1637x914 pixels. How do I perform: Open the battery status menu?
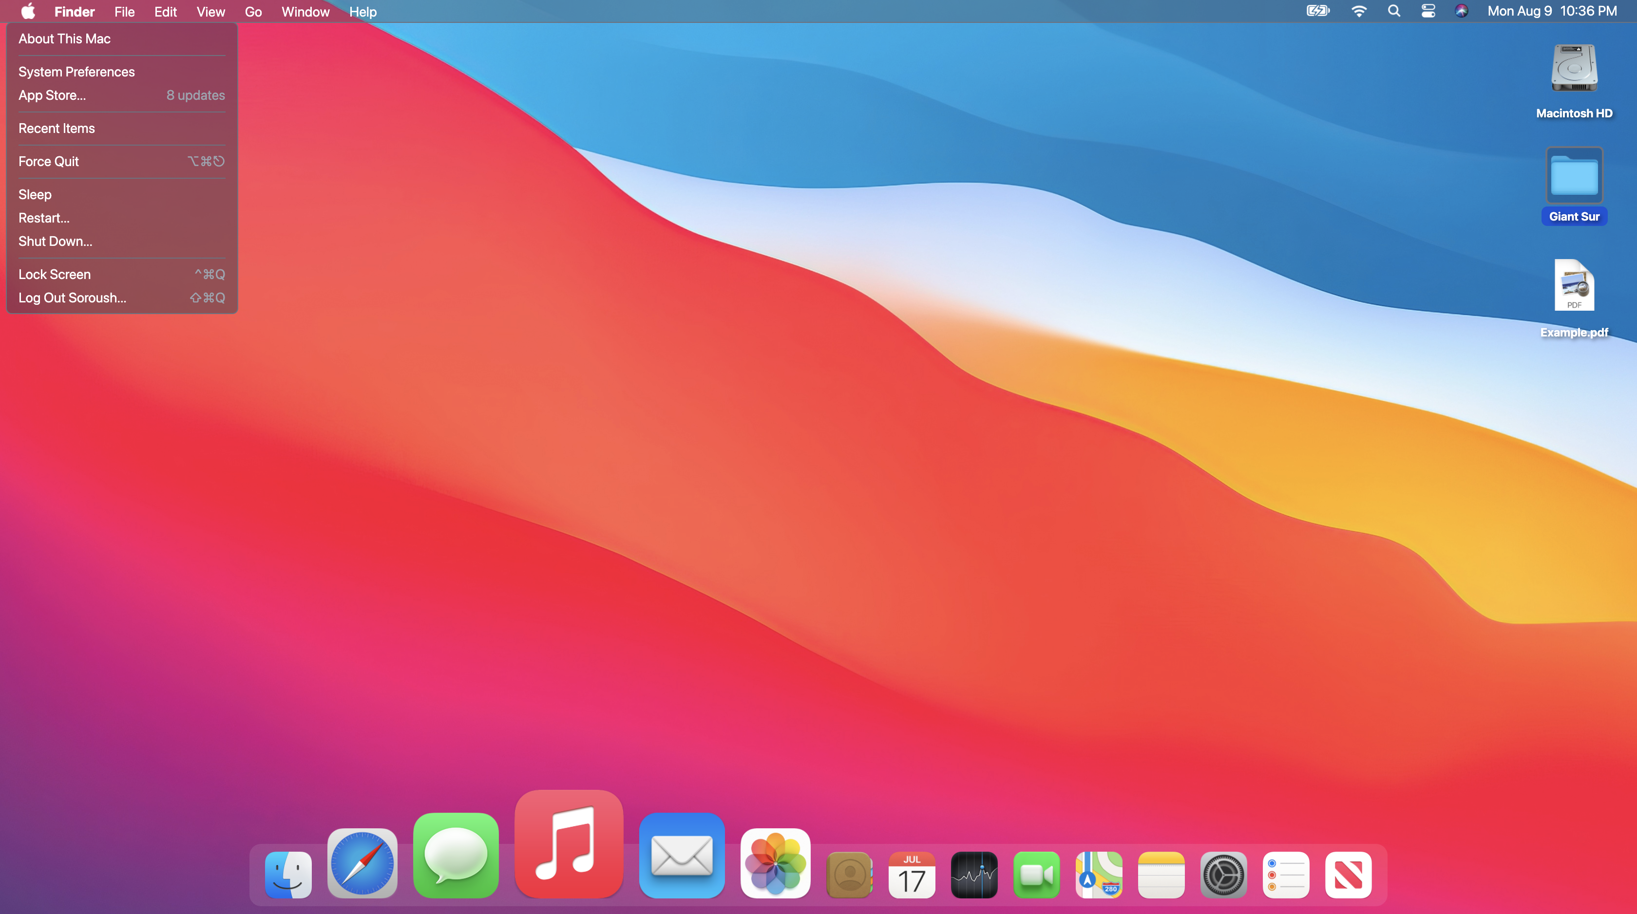pos(1317,11)
